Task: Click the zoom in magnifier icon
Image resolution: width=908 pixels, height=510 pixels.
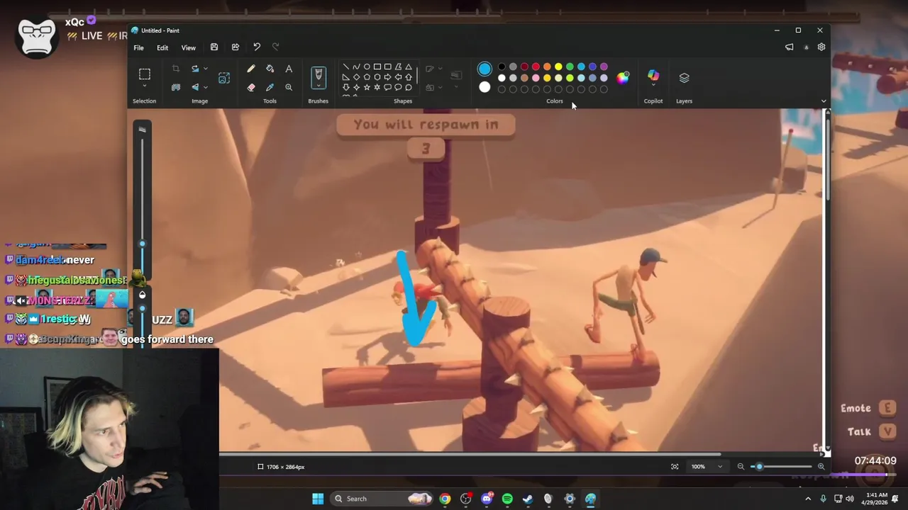Action: click(821, 467)
